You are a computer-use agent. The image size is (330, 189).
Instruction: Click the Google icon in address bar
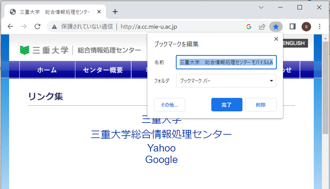click(x=249, y=27)
